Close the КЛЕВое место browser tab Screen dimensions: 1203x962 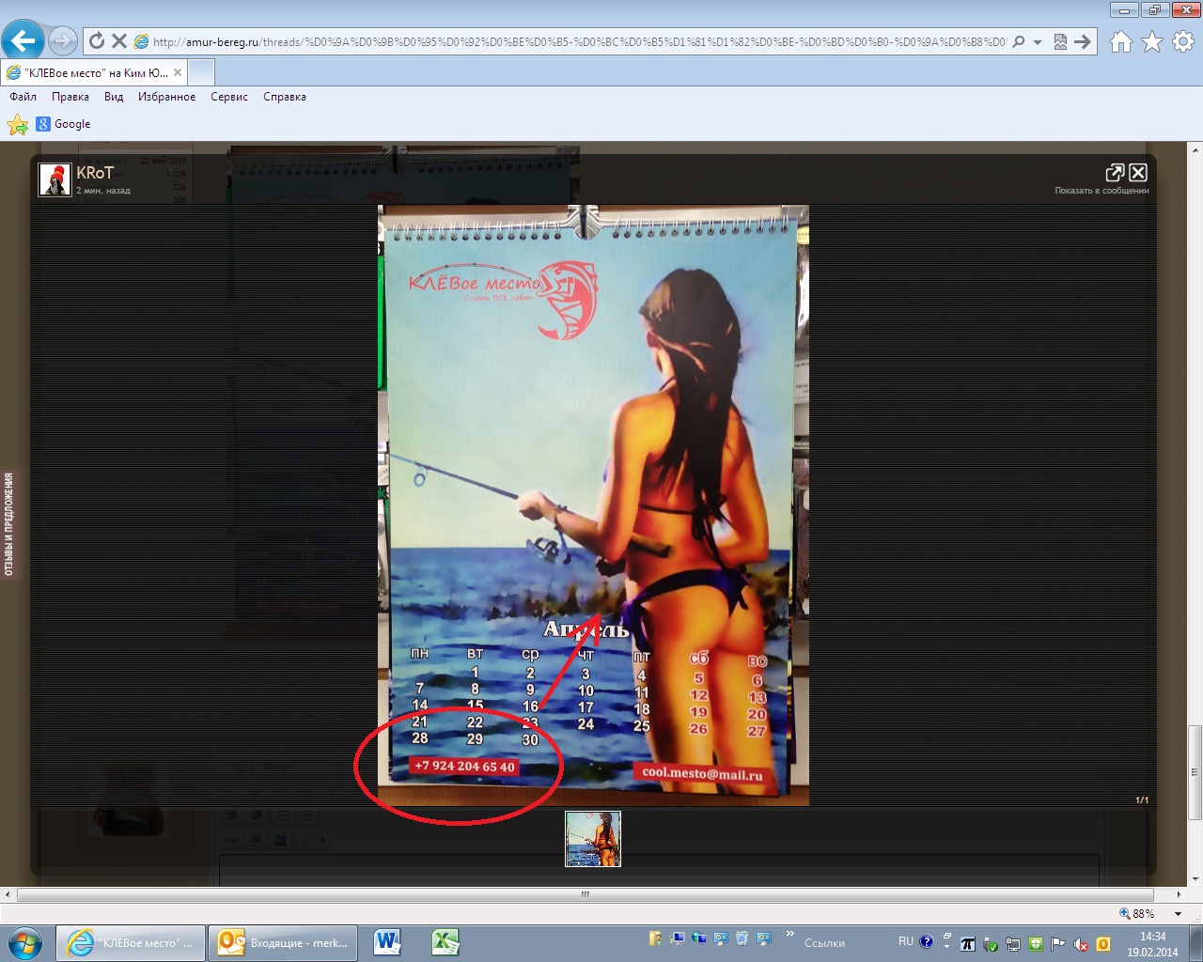pyautogui.click(x=178, y=72)
